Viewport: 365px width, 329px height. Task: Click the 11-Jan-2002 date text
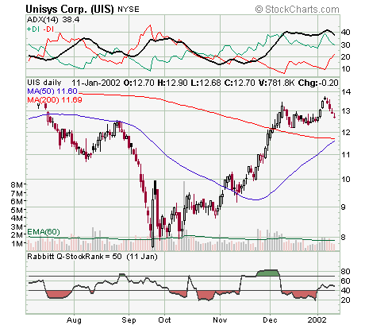pos(96,83)
